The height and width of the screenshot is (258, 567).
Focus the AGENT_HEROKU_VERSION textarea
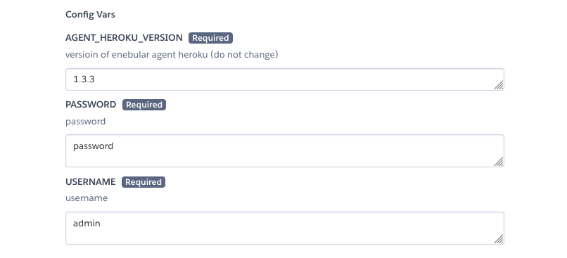tap(285, 79)
